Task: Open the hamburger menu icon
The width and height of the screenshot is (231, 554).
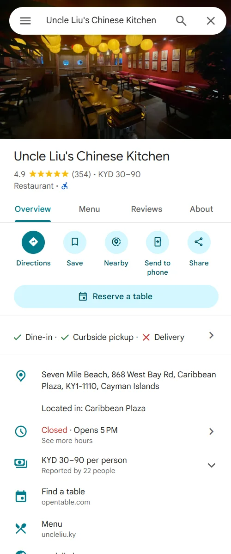Action: tap(25, 21)
